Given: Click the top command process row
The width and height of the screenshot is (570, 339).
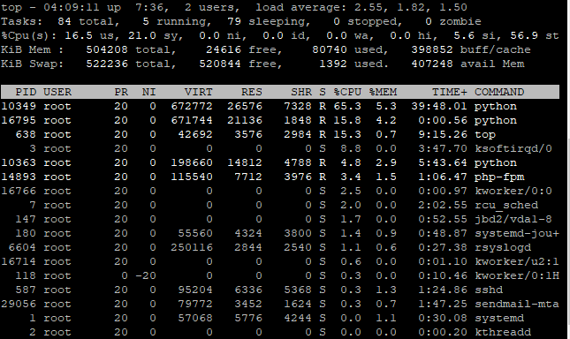Looking at the screenshot, I should tap(280, 135).
